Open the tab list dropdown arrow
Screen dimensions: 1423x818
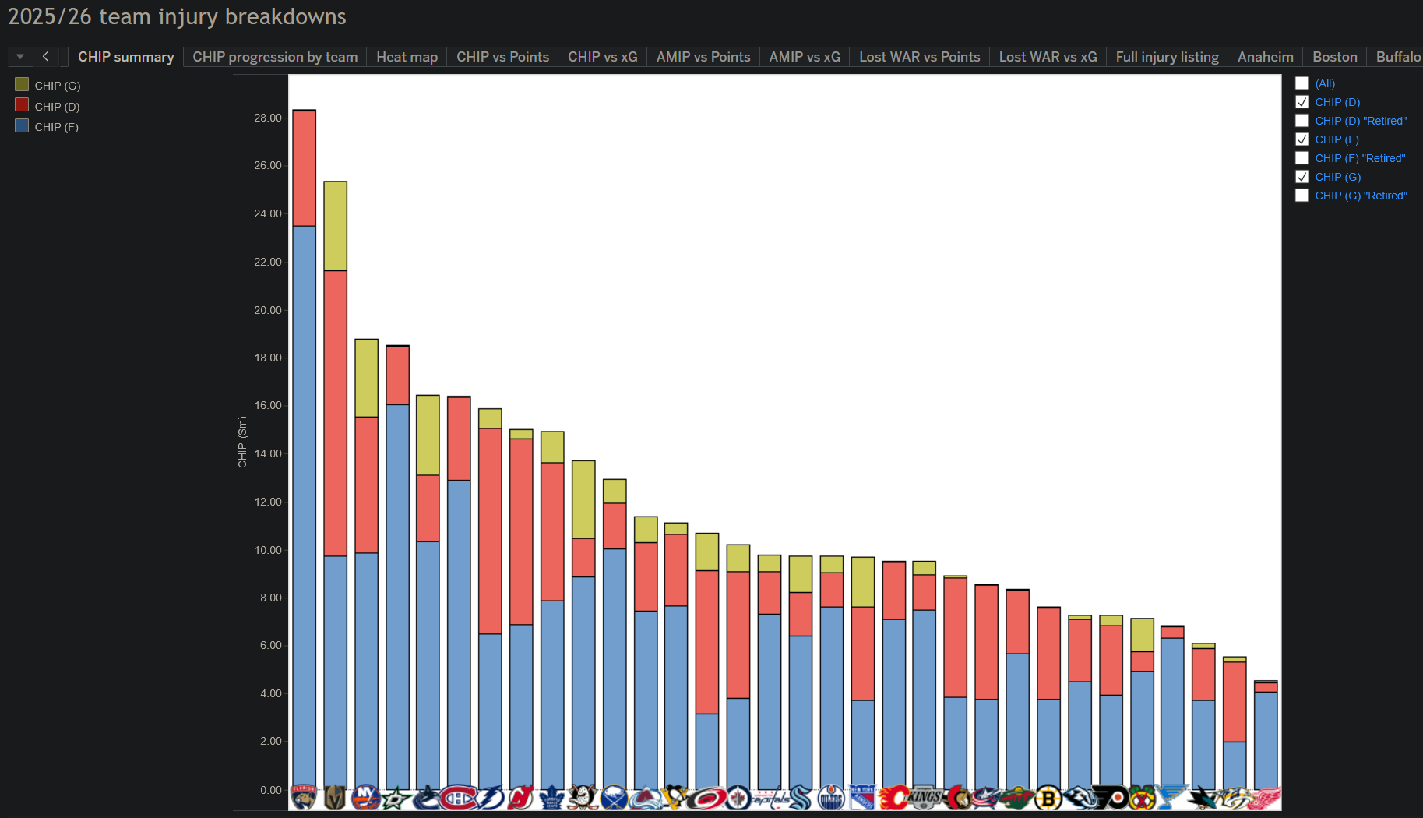(20, 57)
